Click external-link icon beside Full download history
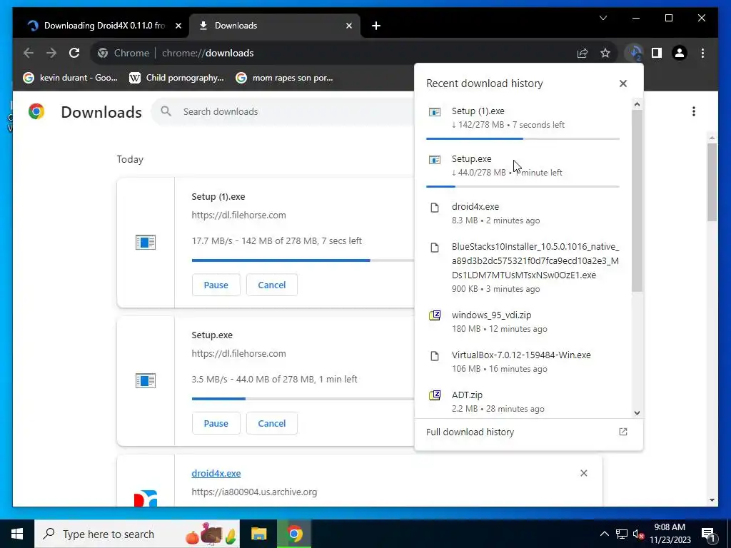The height and width of the screenshot is (548, 731). tap(622, 432)
